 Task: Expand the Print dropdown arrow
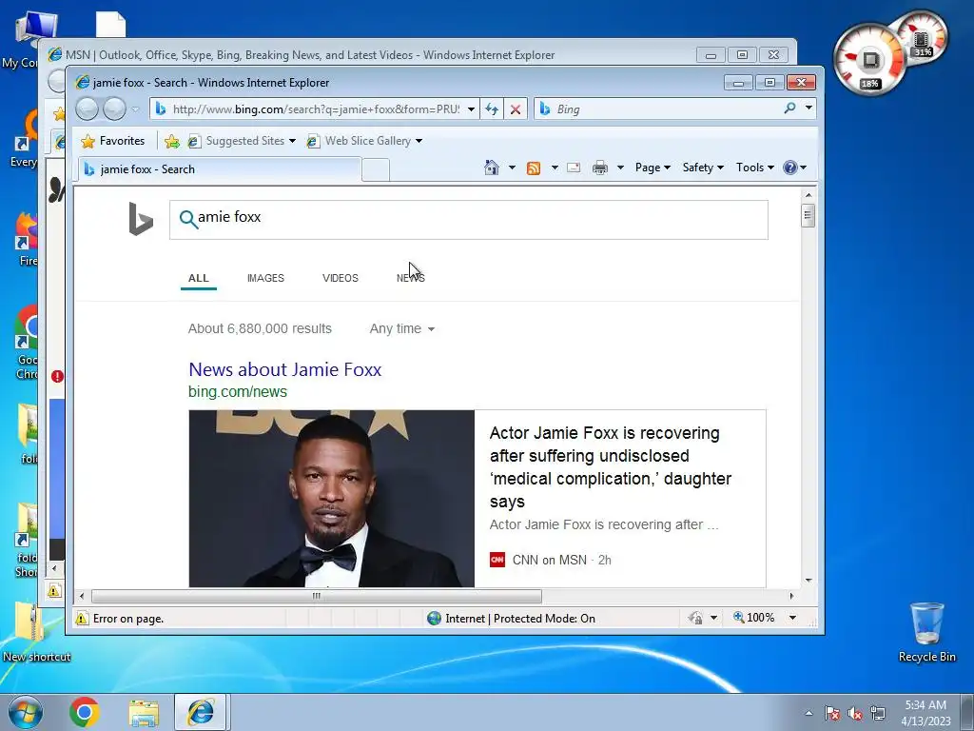click(x=620, y=168)
